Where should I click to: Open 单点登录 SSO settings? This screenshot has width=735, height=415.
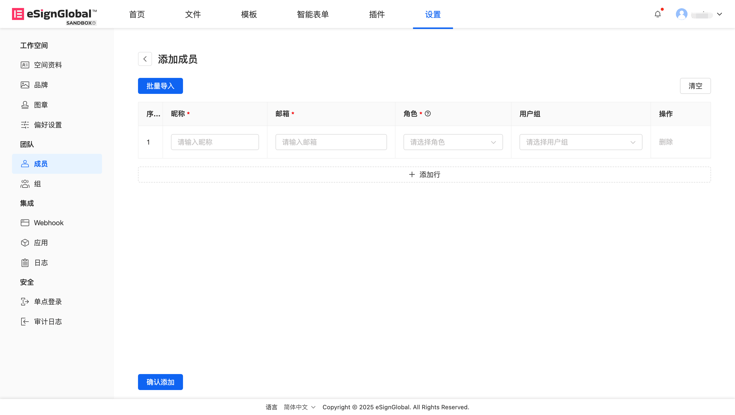[x=48, y=302]
